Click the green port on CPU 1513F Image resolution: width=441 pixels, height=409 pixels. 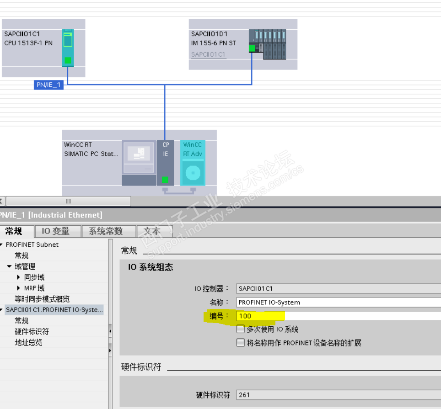click(x=68, y=60)
